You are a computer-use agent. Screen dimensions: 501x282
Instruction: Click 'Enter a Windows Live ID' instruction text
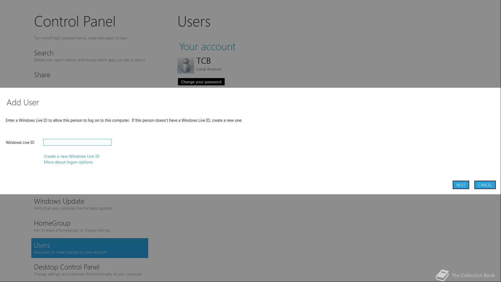[x=124, y=120]
